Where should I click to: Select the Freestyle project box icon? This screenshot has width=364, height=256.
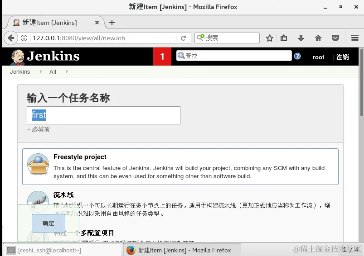38,164
